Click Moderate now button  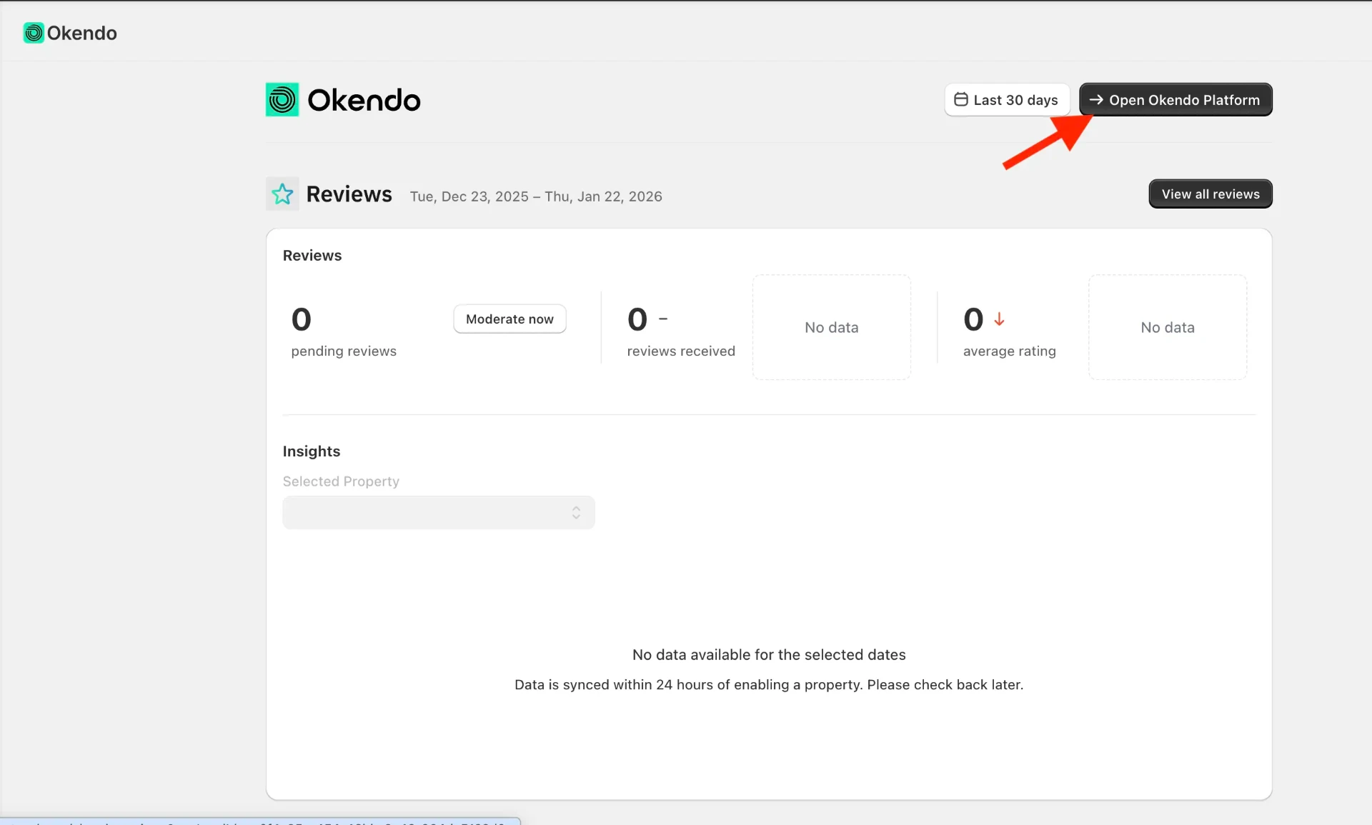click(509, 319)
